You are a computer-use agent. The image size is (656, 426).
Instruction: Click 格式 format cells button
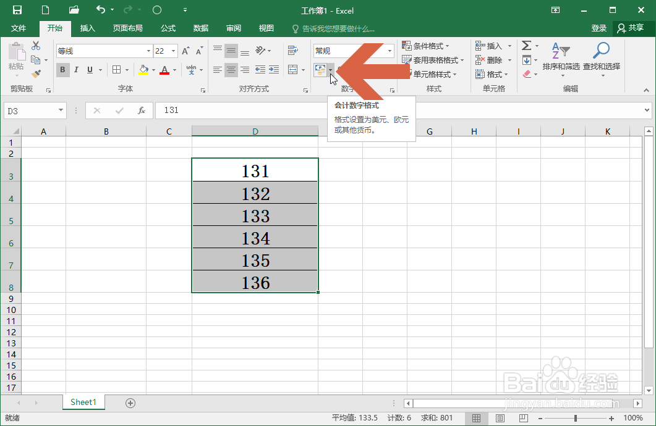tap(492, 74)
